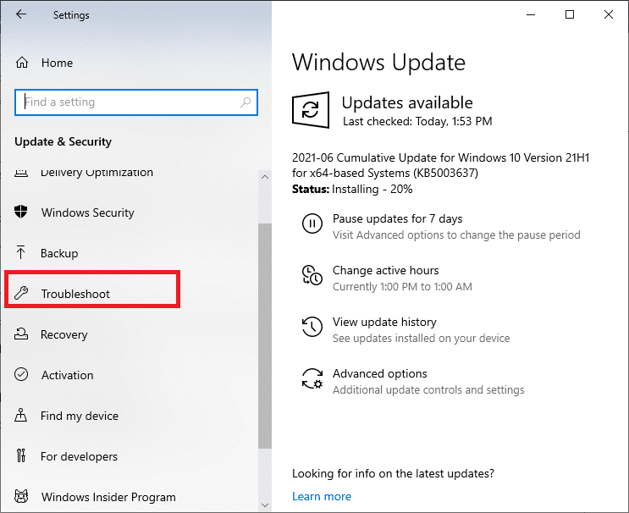Click the Update & Security section heading
Viewport: 629px width, 513px height.
point(63,141)
